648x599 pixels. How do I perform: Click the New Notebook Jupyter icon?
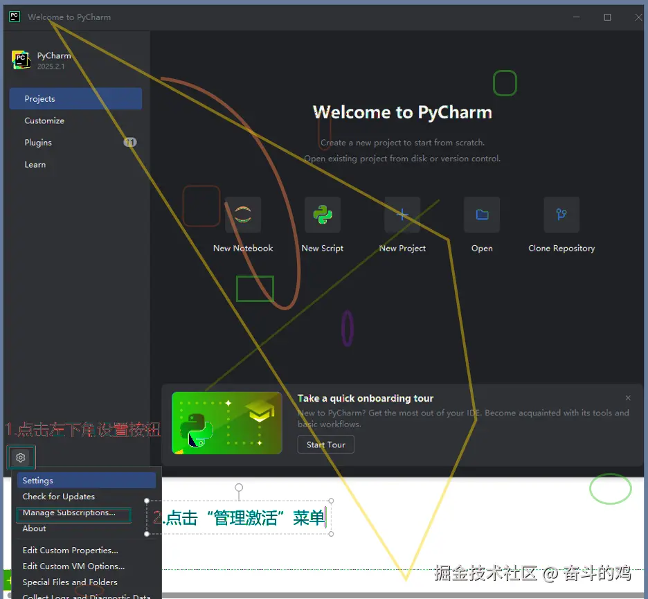coord(243,215)
